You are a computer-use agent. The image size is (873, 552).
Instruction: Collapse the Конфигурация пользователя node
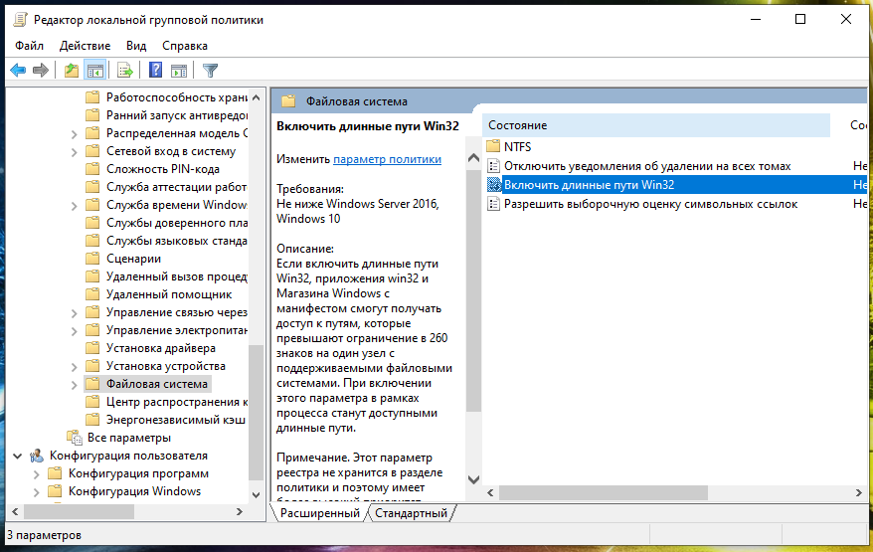coord(19,456)
